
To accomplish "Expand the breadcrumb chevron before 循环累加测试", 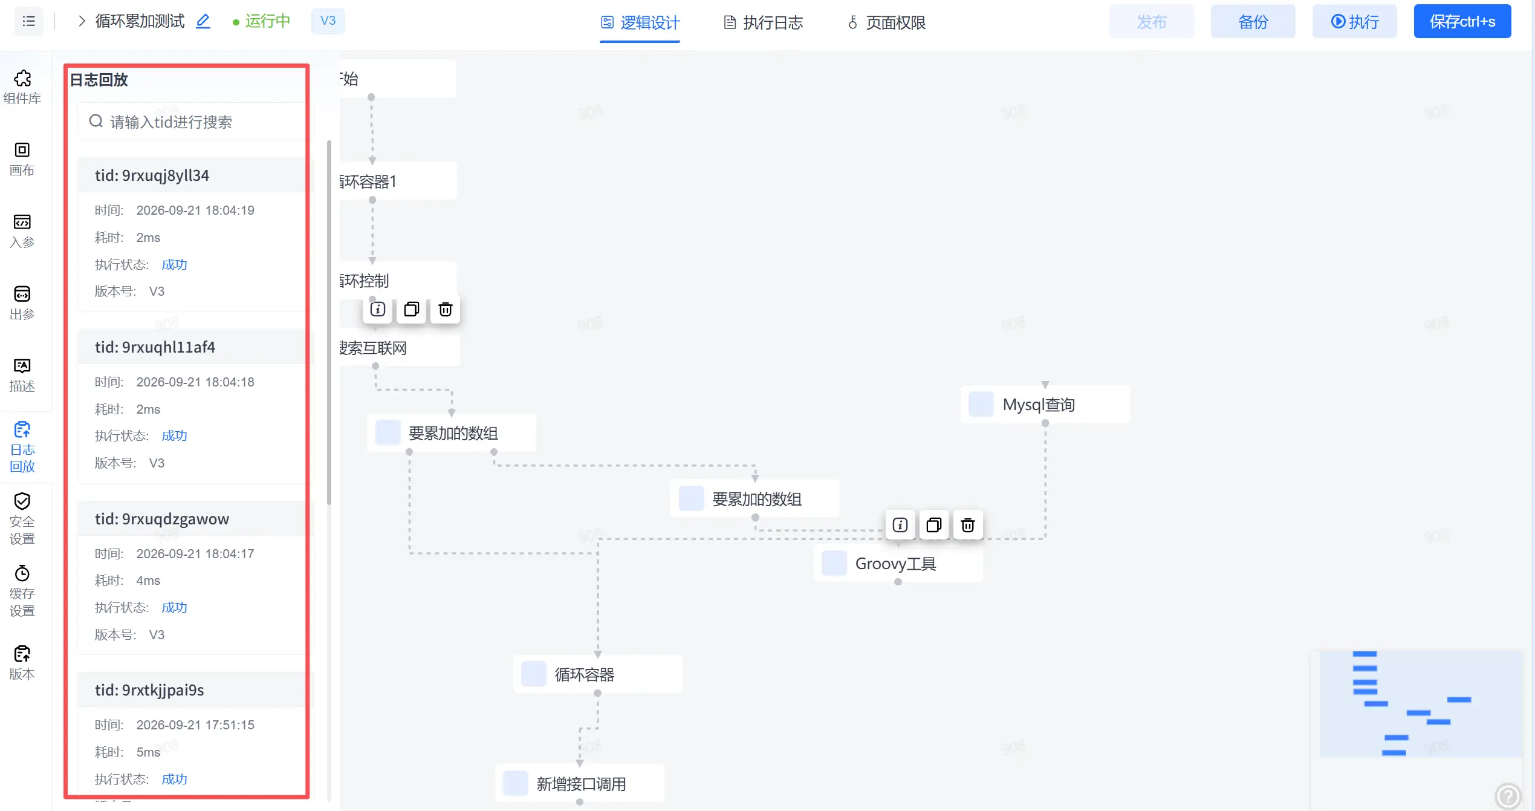I will tap(82, 21).
